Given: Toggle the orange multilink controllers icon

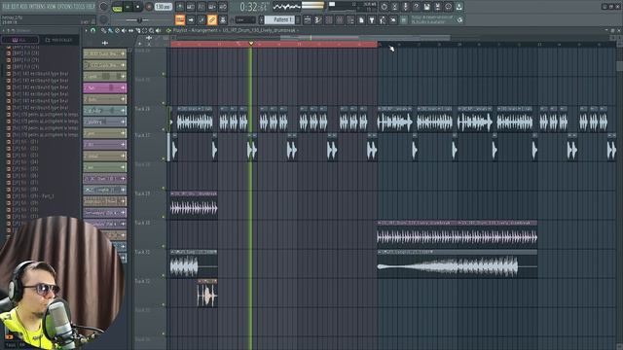Looking at the screenshot, I should pyautogui.click(x=212, y=19).
